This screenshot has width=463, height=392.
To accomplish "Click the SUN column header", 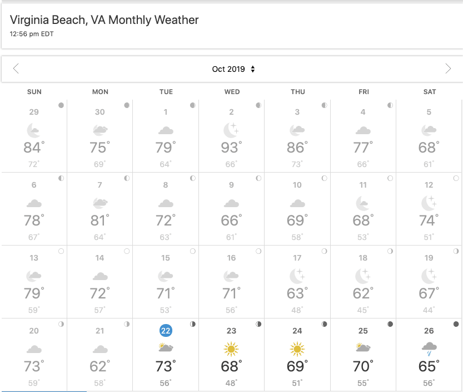I will (x=34, y=92).
